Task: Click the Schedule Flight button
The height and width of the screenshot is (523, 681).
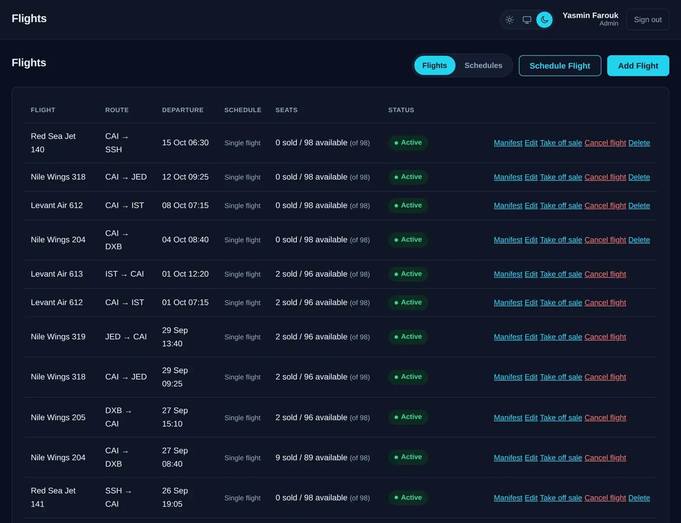Action: coord(560,66)
